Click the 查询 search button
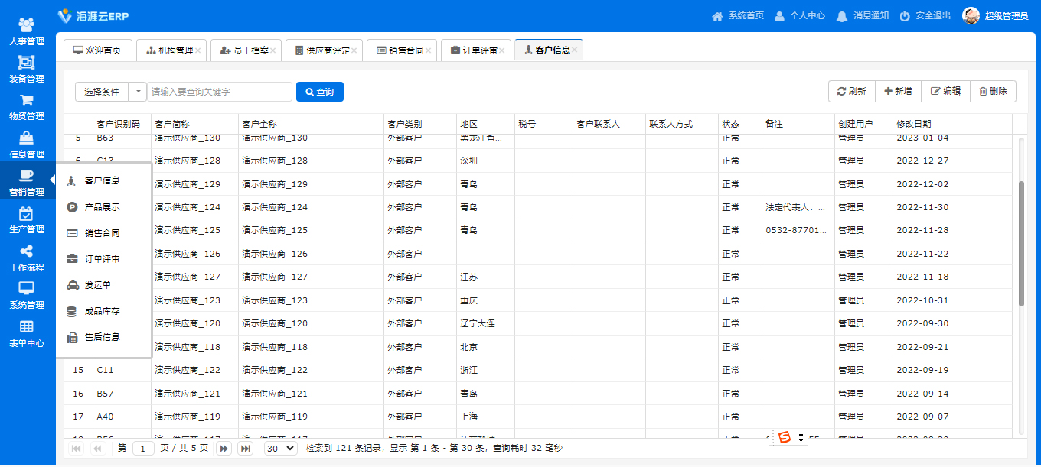This screenshot has width=1041, height=467. point(320,92)
